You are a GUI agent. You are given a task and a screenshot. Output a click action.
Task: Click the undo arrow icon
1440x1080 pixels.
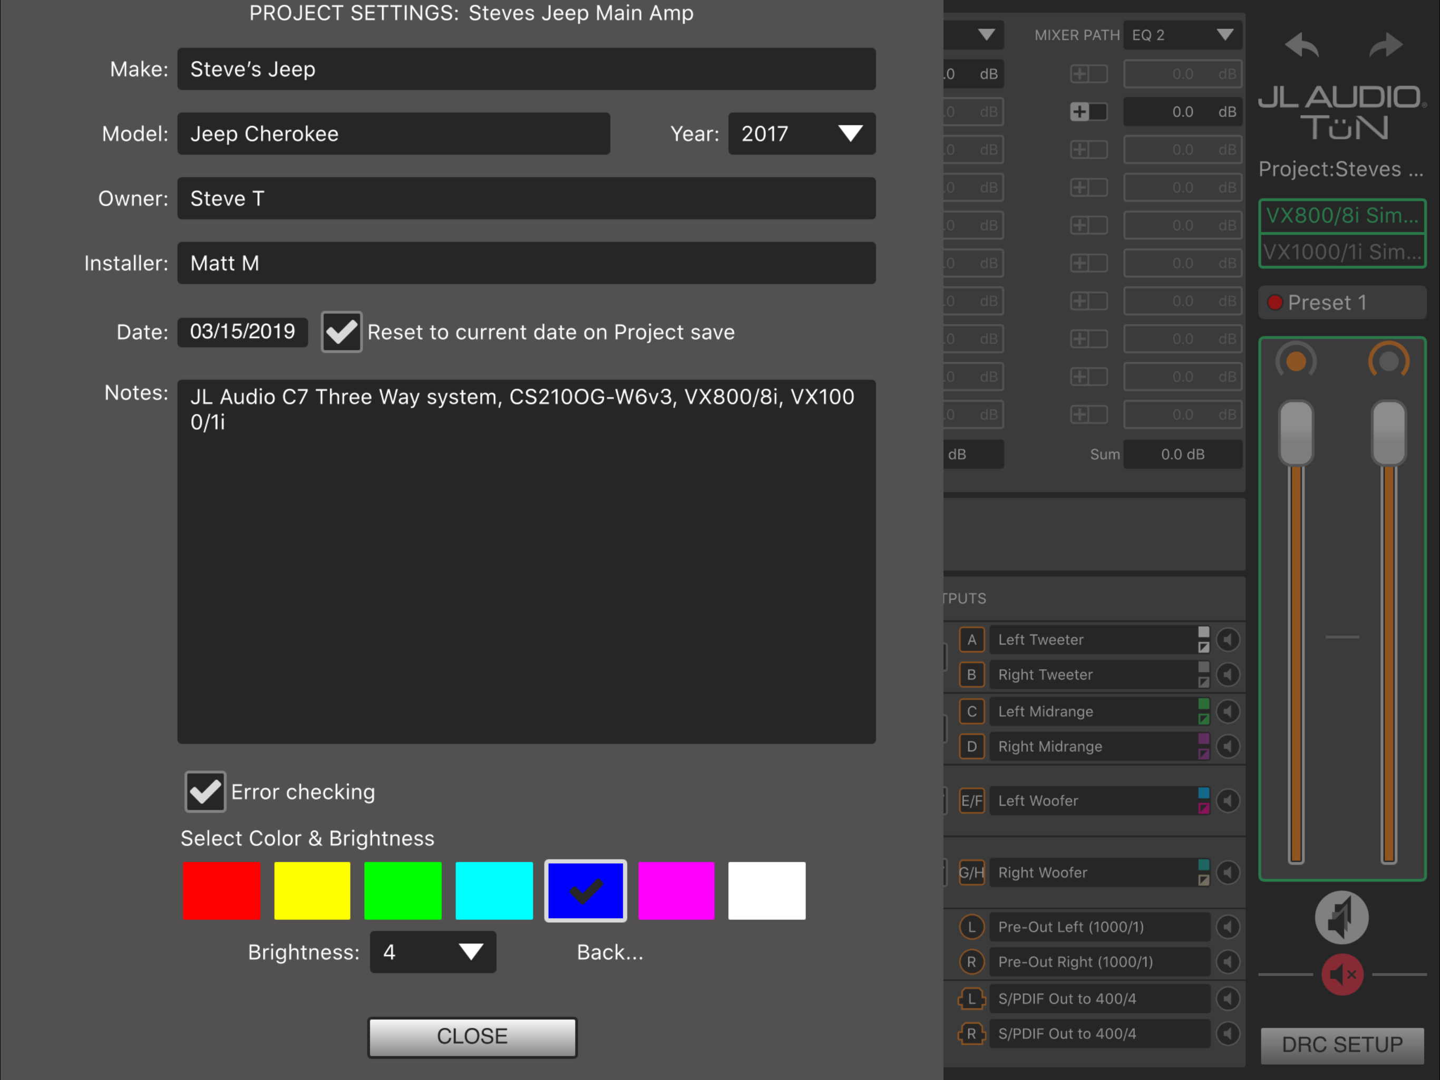tap(1301, 45)
